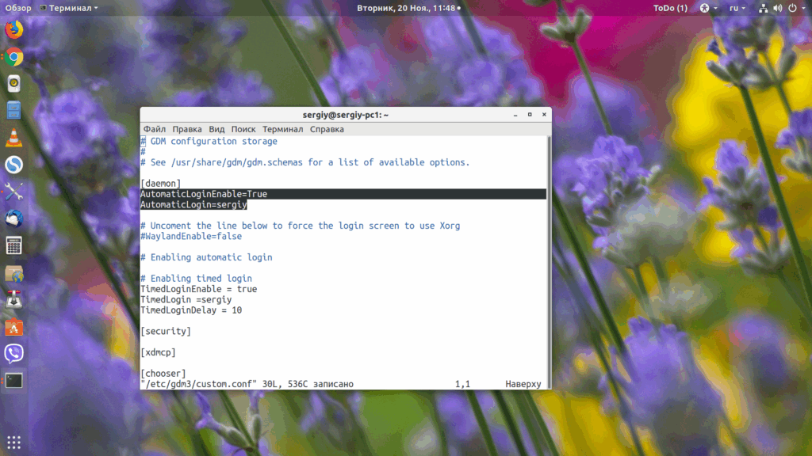Minimize the terminal window
The image size is (812, 456).
click(x=515, y=115)
